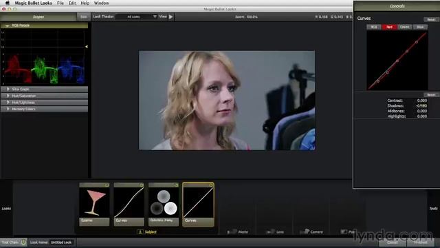Select the RGB curve channel
This screenshot has width=440, height=248.
pyautogui.click(x=374, y=27)
